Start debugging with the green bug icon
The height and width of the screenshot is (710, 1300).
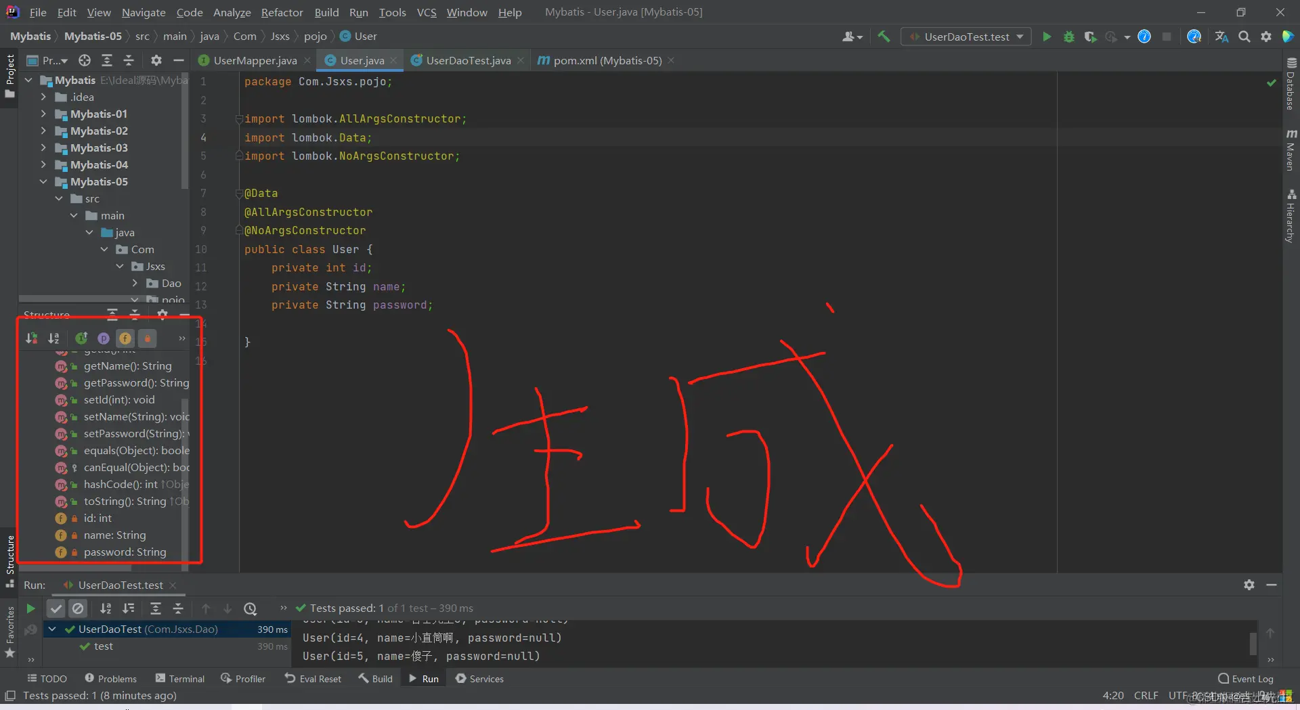(1068, 37)
